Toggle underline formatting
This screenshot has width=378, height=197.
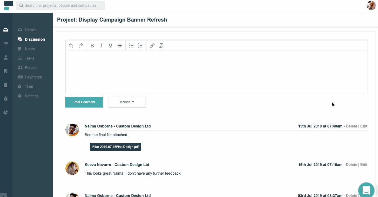click(x=111, y=46)
